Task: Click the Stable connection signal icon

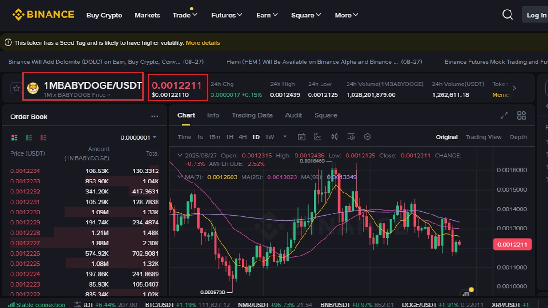Action: 11,305
